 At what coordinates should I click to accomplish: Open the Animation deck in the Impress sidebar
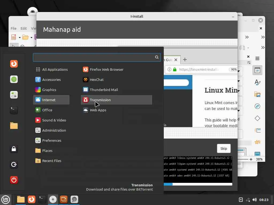258,142
